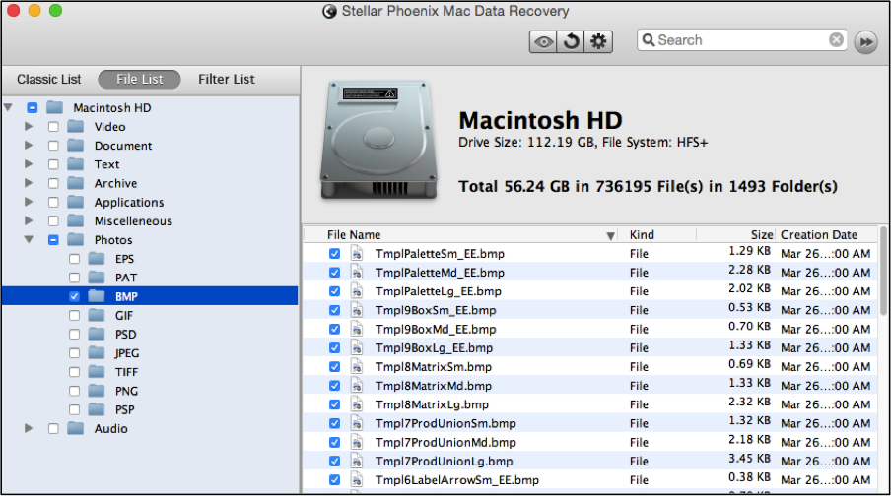Click the Text folder icon
891x496 pixels.
click(76, 164)
